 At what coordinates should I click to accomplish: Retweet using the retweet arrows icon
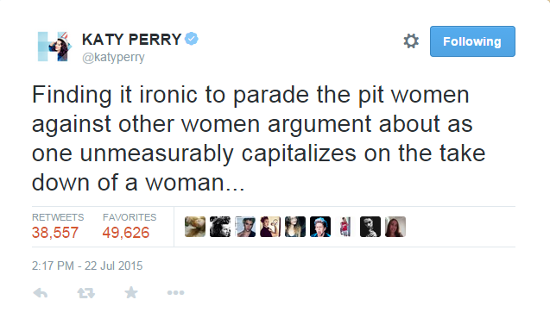[x=86, y=293]
